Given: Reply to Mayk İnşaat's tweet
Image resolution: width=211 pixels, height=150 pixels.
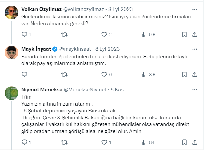Looking at the screenshot, I should pyautogui.click(x=24, y=74).
